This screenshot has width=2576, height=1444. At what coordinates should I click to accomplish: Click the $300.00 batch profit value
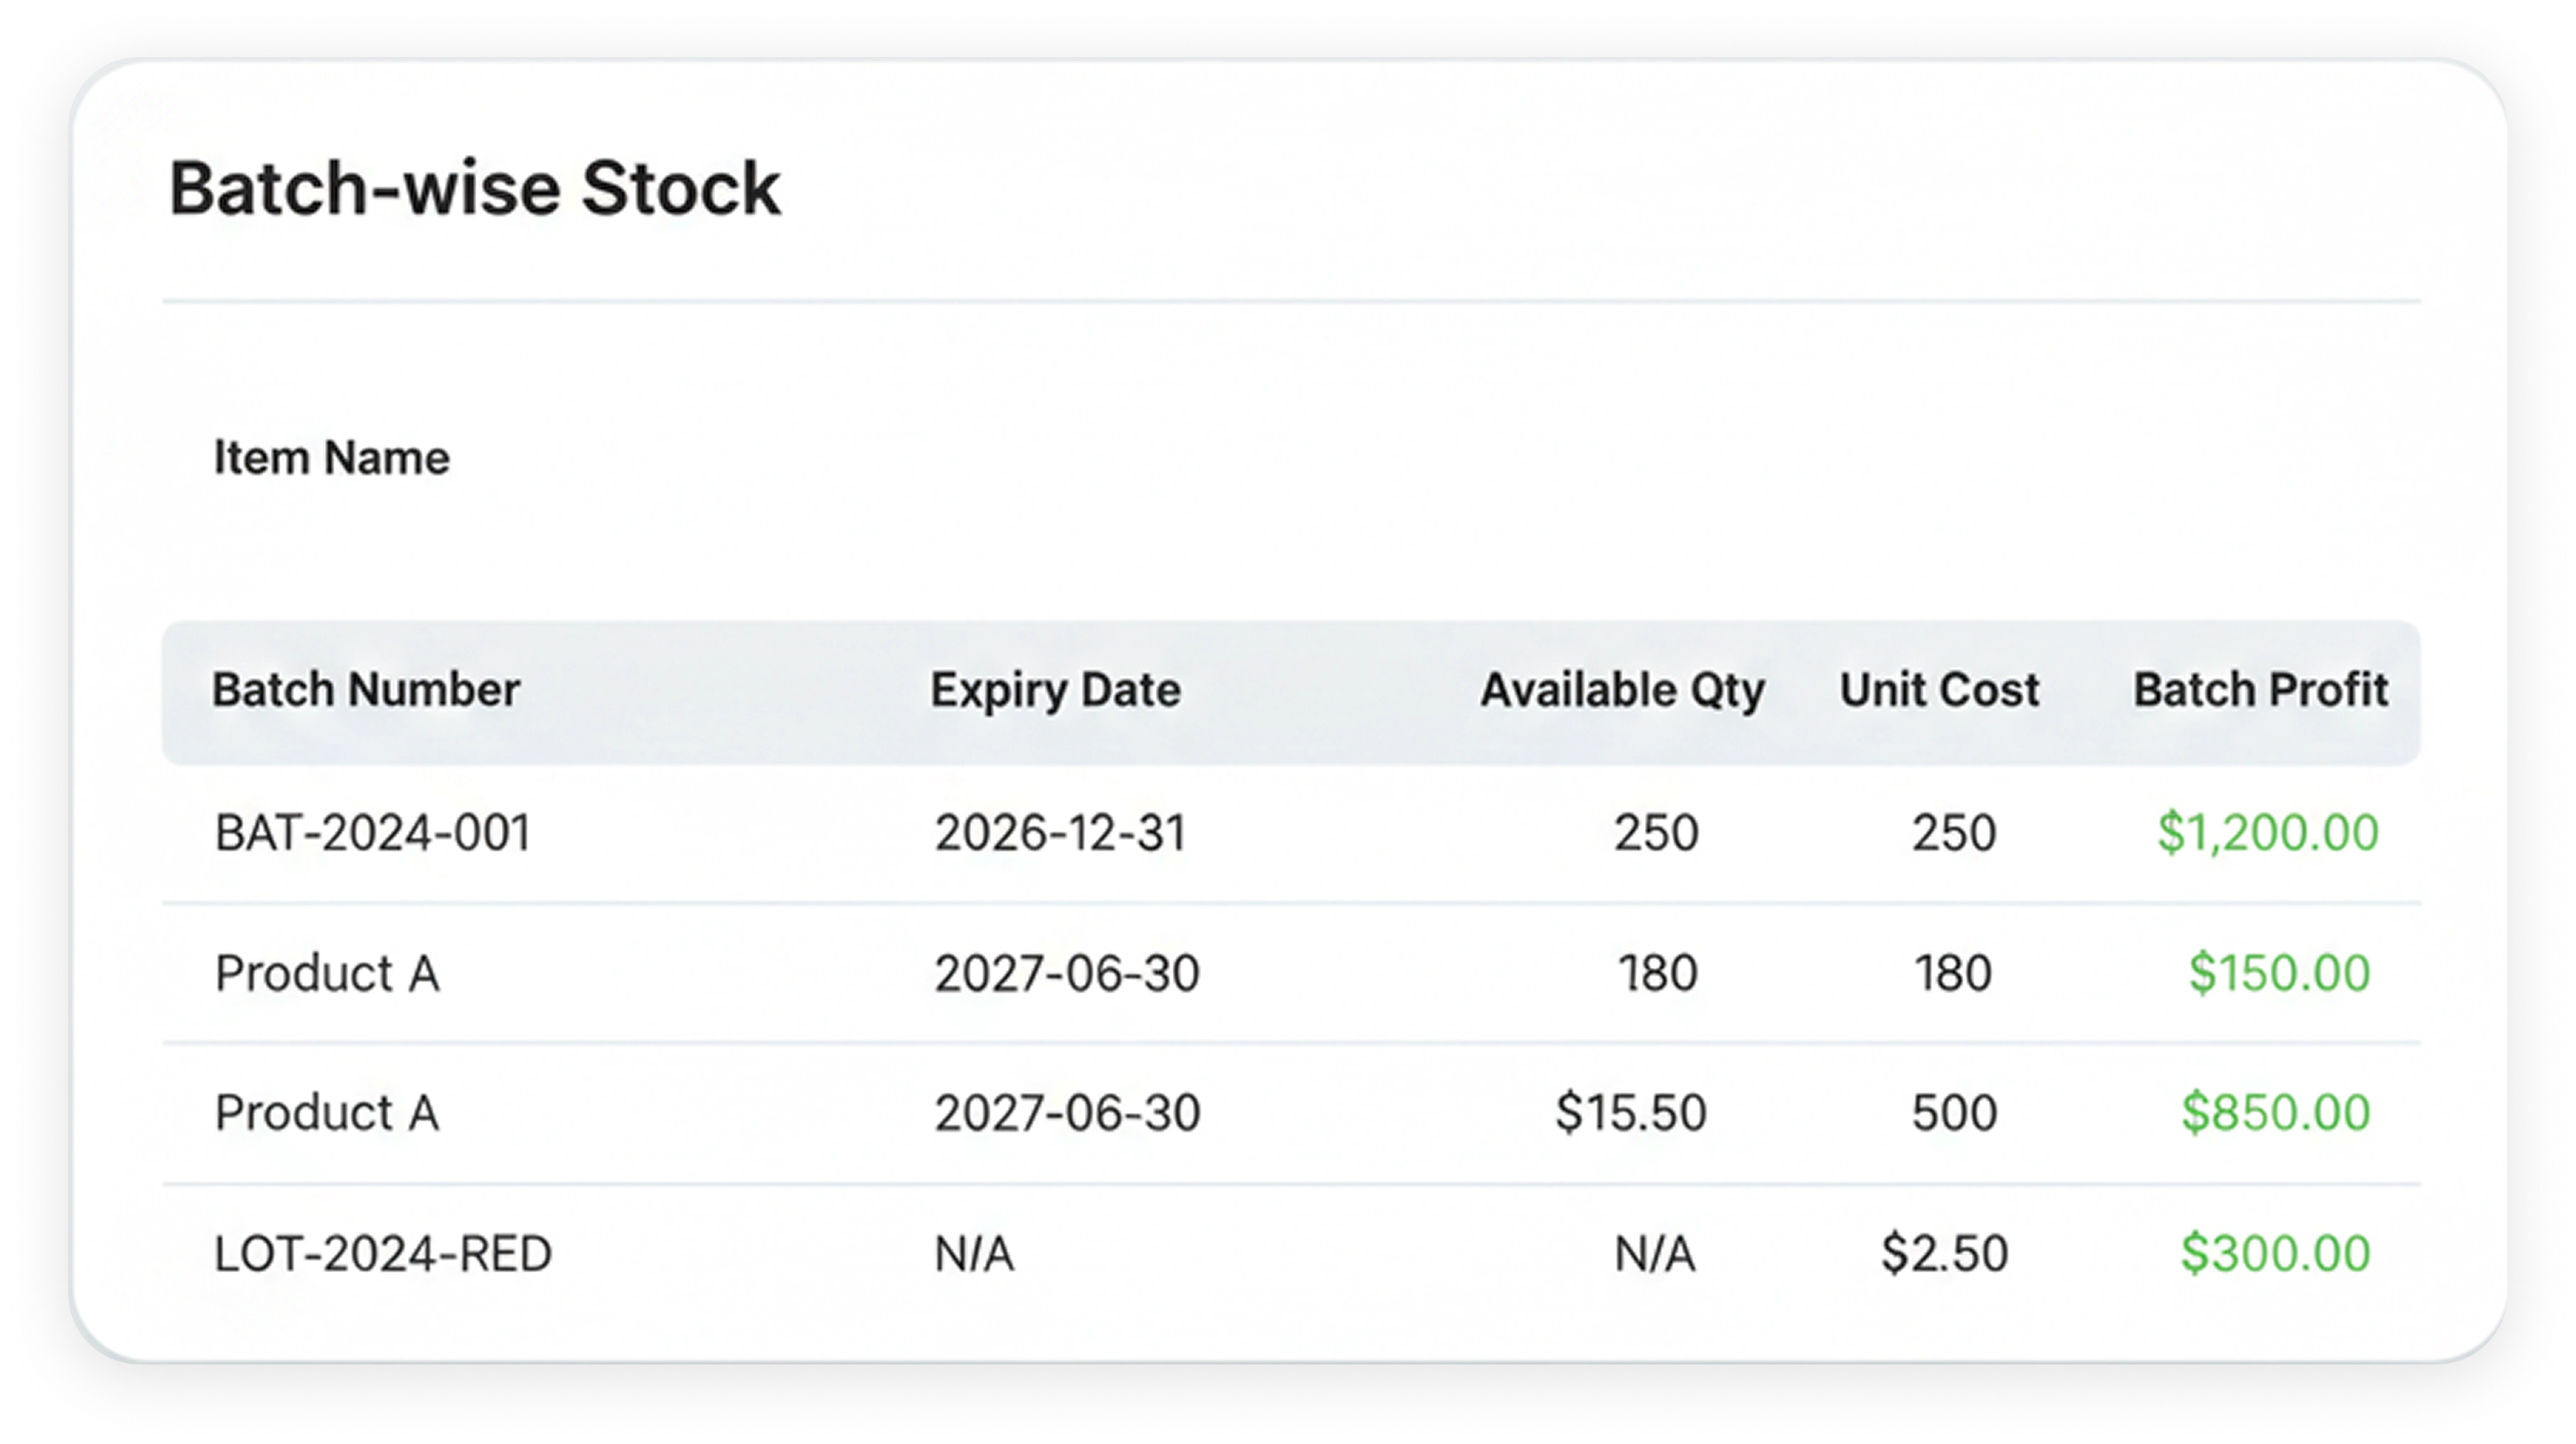pyautogui.click(x=2276, y=1254)
